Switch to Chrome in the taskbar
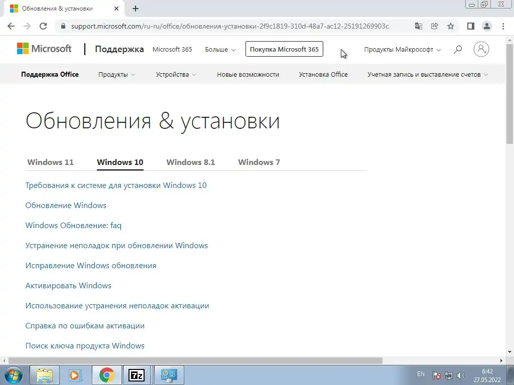 [x=106, y=375]
